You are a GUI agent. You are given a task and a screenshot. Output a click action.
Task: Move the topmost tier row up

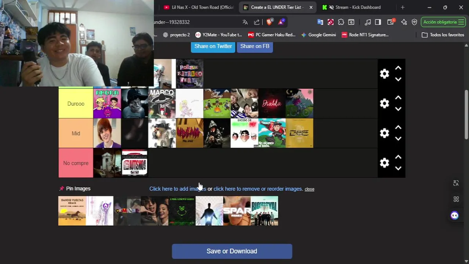point(398,68)
